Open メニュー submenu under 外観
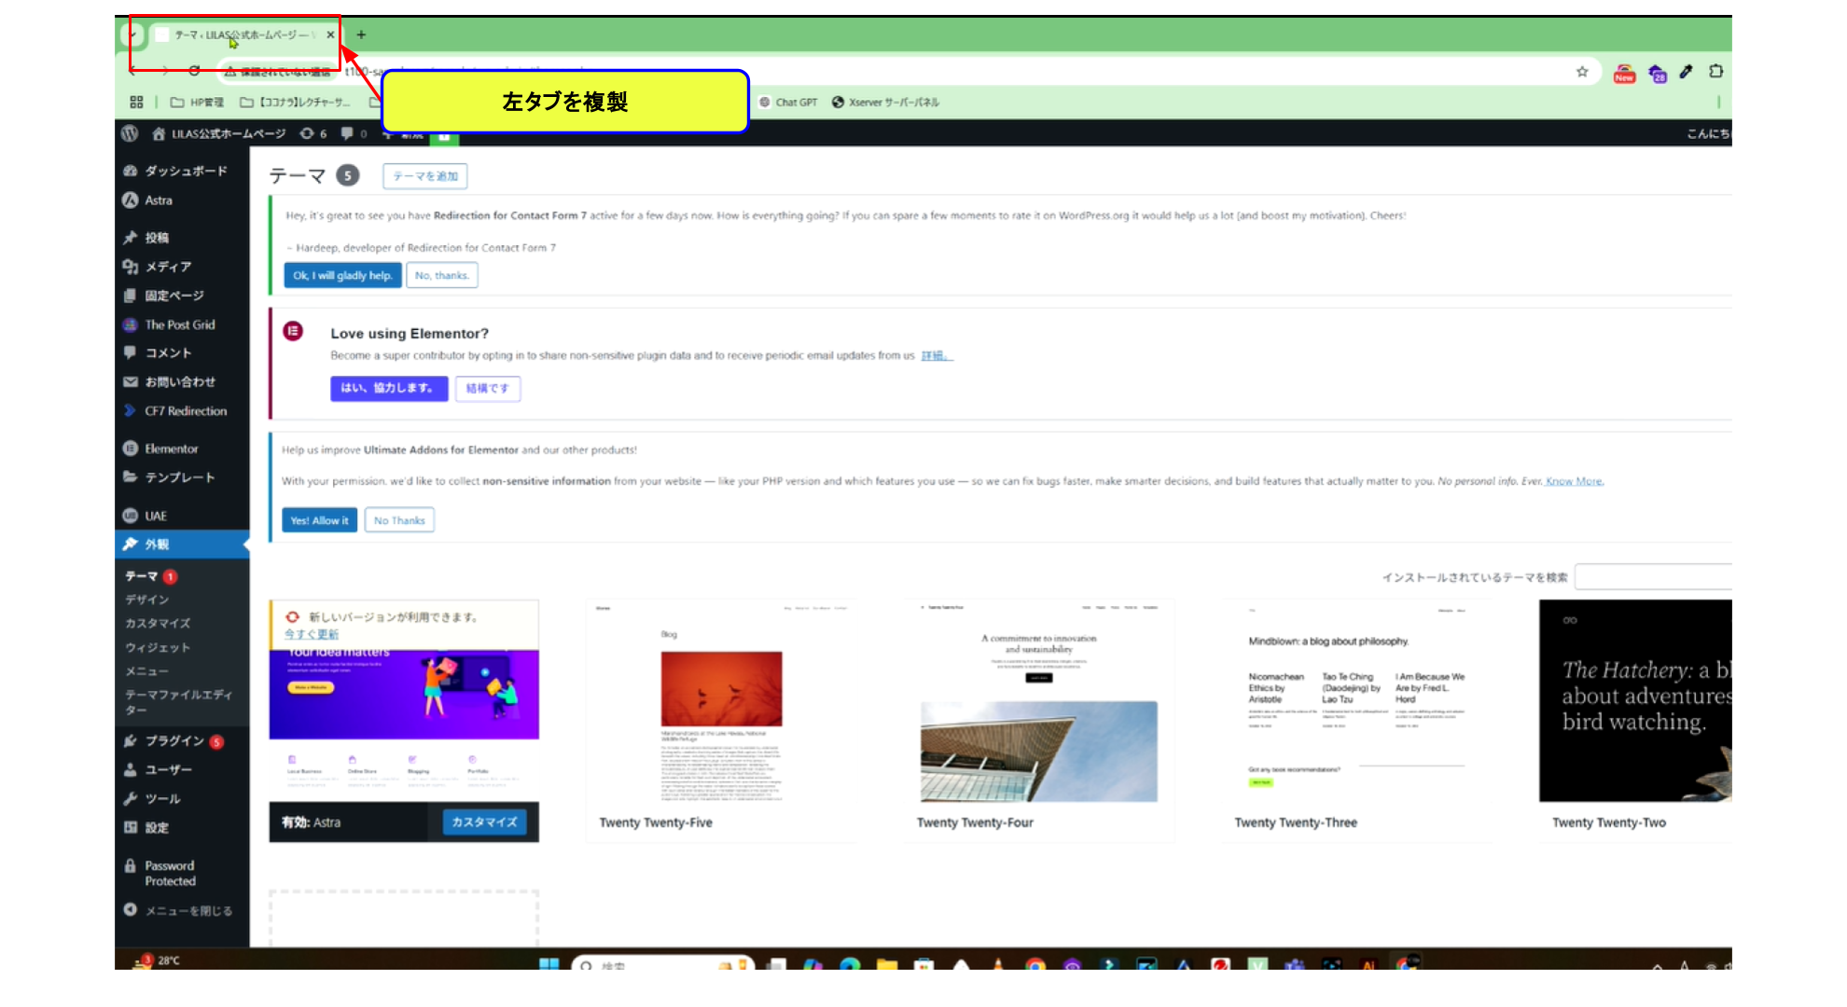 [146, 670]
